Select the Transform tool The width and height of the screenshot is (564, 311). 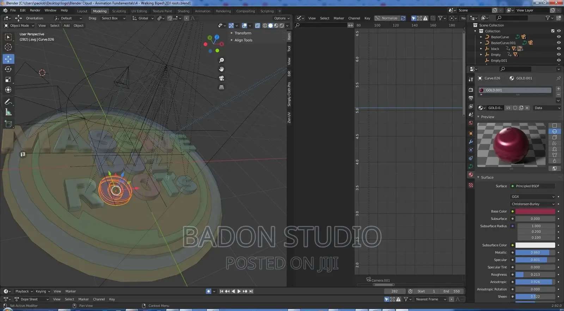pyautogui.click(x=8, y=90)
